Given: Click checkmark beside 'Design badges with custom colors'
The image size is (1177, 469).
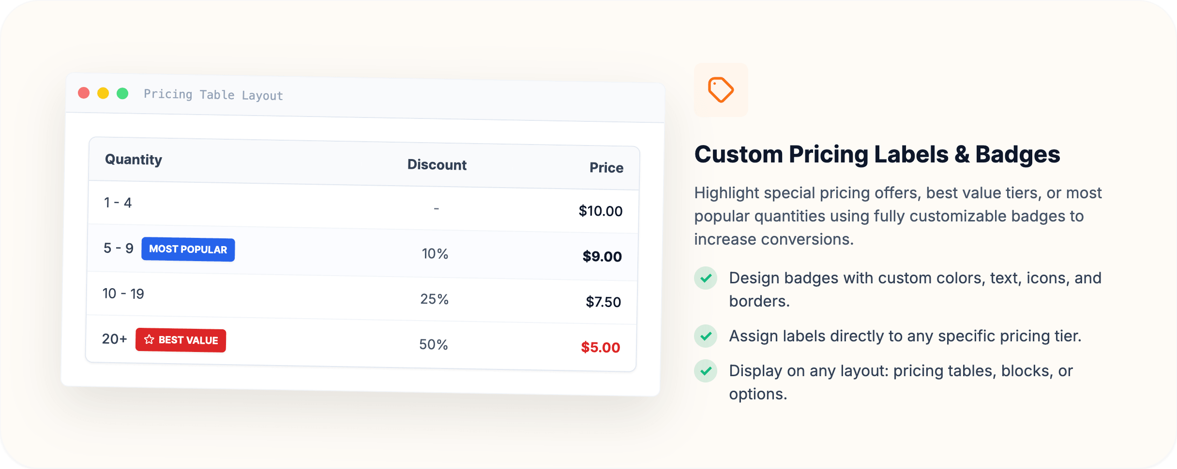Looking at the screenshot, I should [706, 278].
